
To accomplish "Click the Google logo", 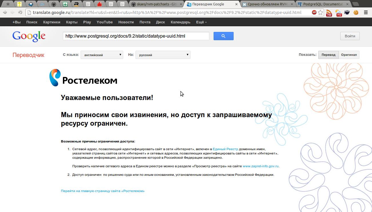I will [29, 36].
